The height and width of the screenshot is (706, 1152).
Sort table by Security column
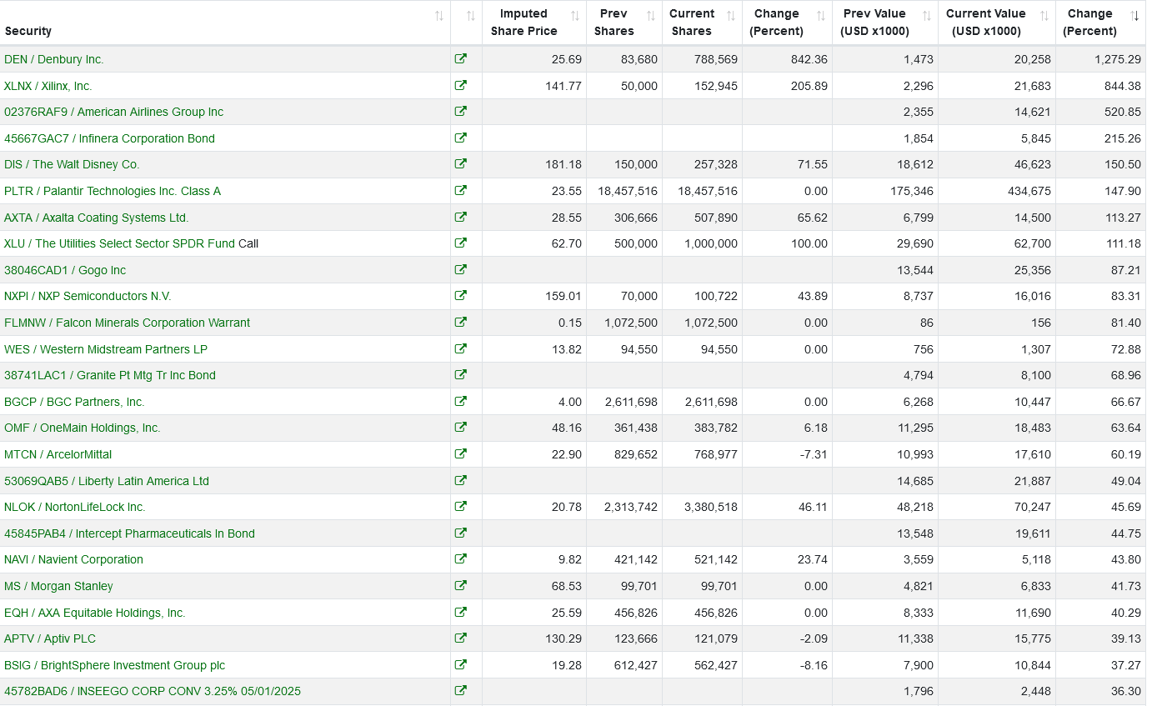coord(225,23)
